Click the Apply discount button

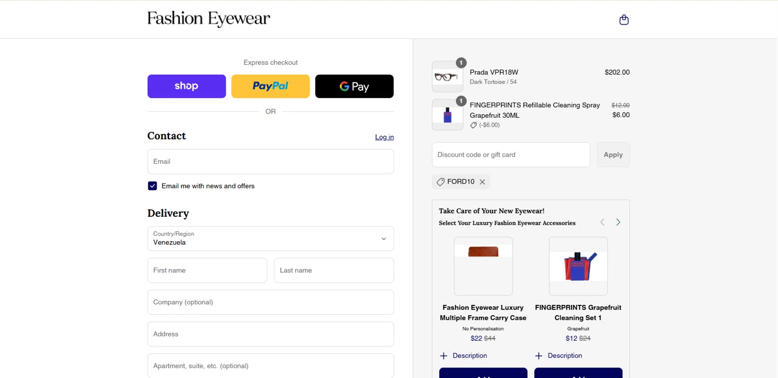pyautogui.click(x=613, y=155)
